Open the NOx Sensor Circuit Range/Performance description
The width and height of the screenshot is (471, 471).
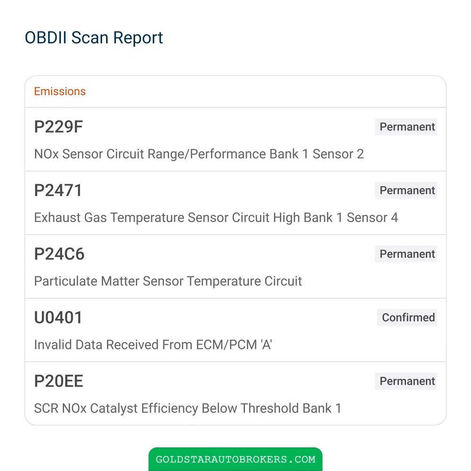click(199, 154)
